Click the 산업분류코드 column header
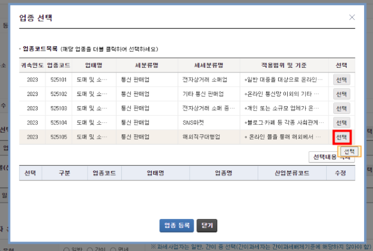The width and height of the screenshot is (373, 251). (292, 173)
